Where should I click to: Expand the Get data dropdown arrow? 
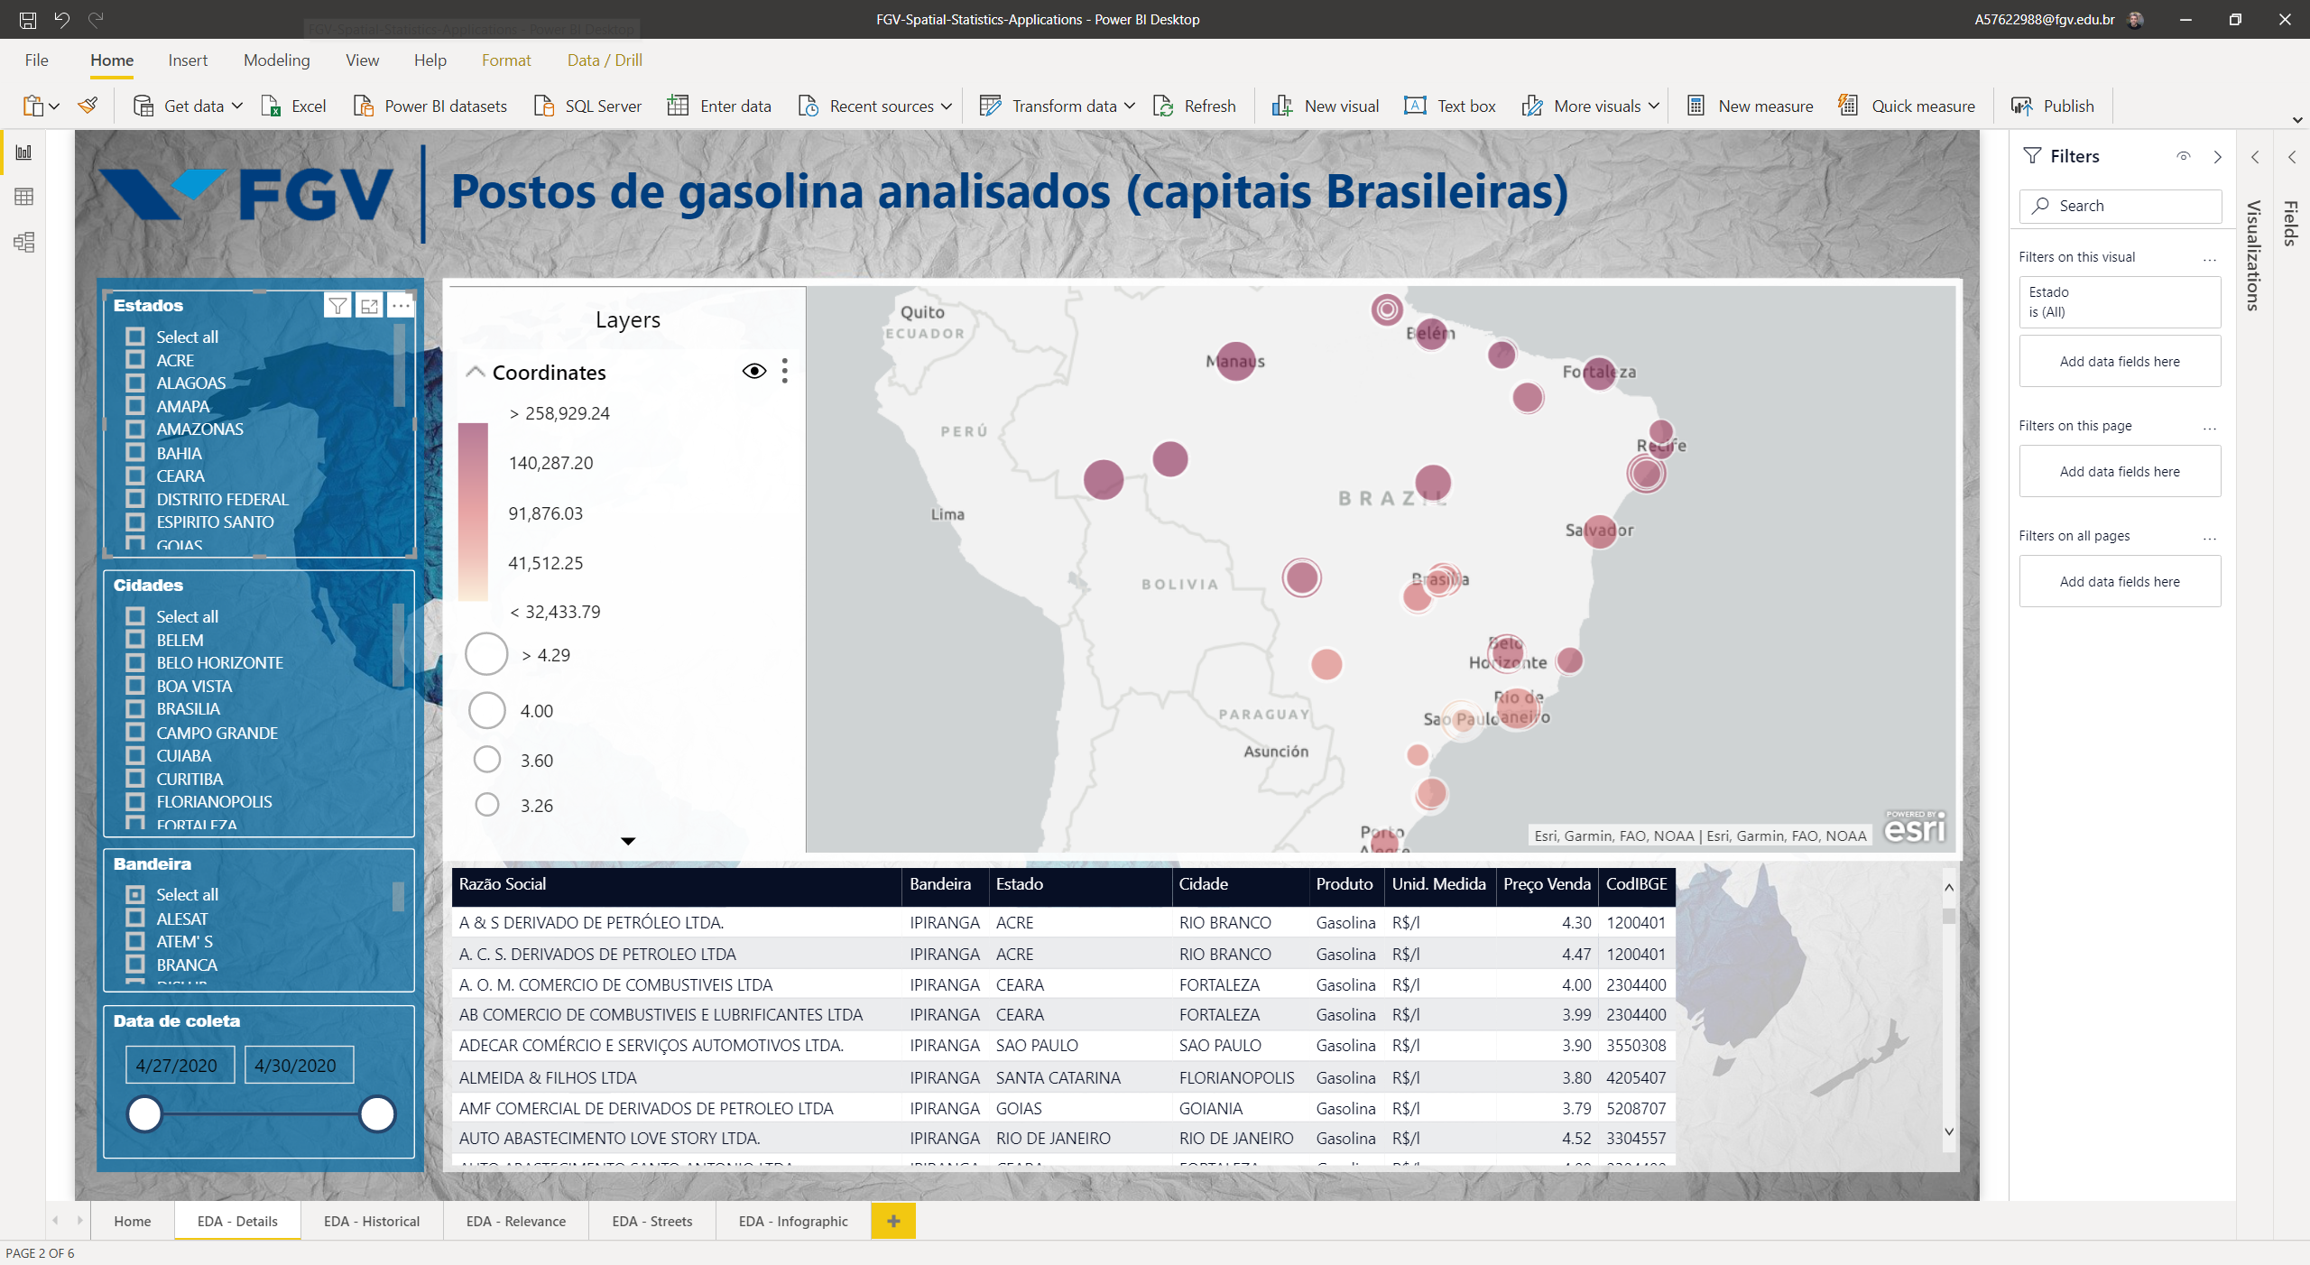(x=237, y=106)
